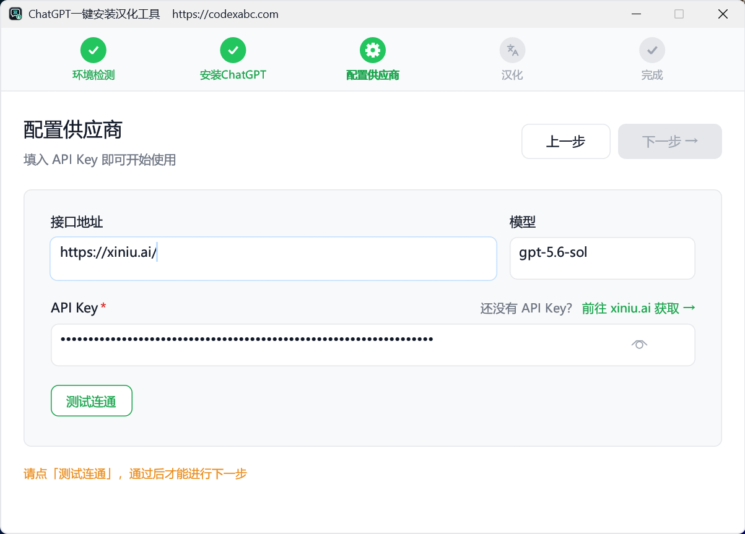Click the 配置供应商 gear step icon

pos(373,50)
